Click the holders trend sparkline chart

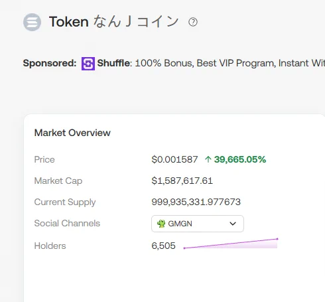pos(231,244)
